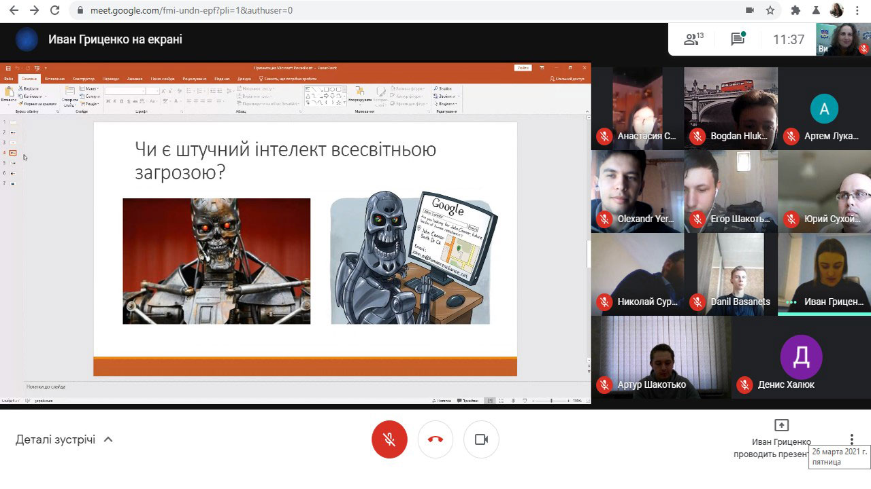The width and height of the screenshot is (871, 489).
Task: Open the Розділ section dropdown
Action: [90, 104]
